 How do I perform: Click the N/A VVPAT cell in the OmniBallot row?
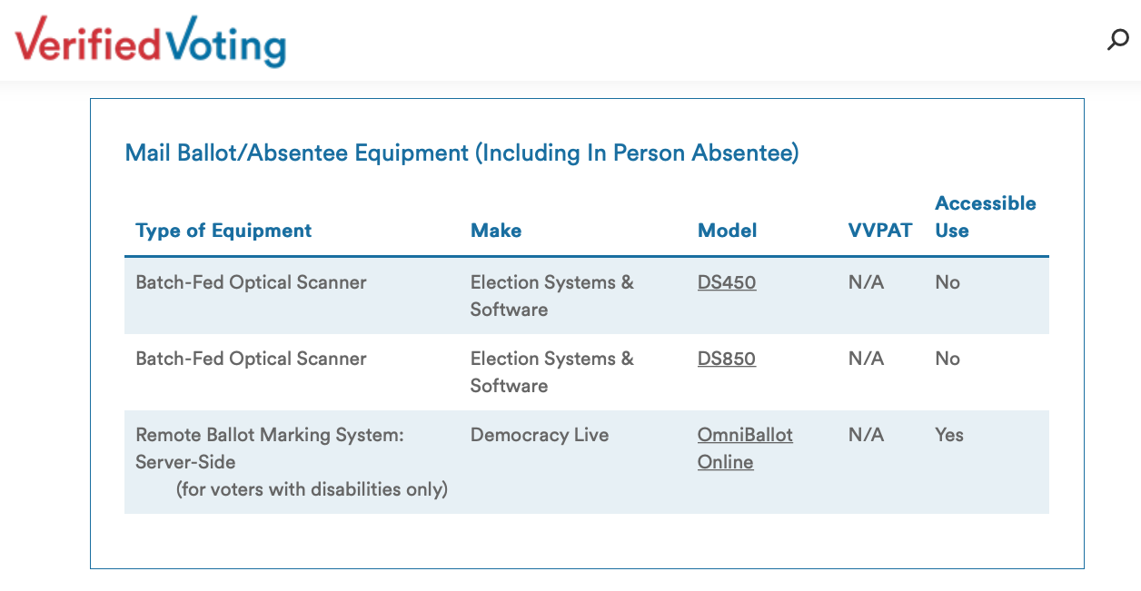[866, 435]
